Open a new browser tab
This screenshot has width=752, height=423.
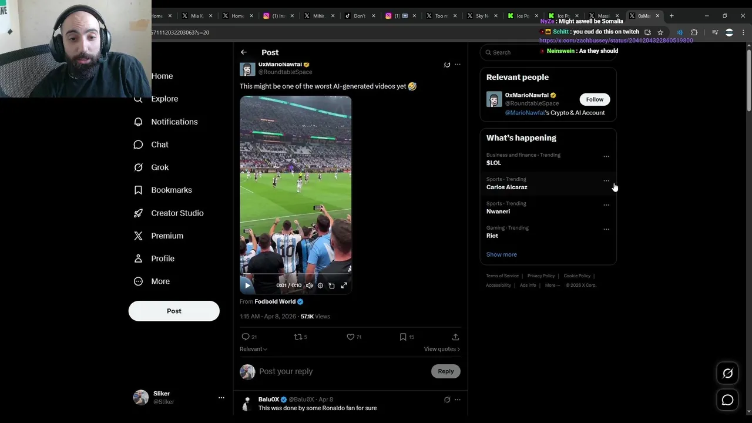tap(672, 16)
